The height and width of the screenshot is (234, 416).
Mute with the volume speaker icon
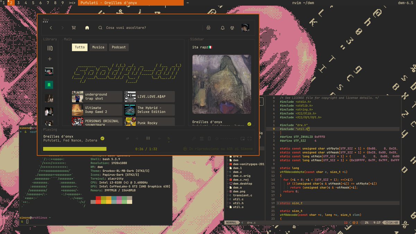(216, 139)
